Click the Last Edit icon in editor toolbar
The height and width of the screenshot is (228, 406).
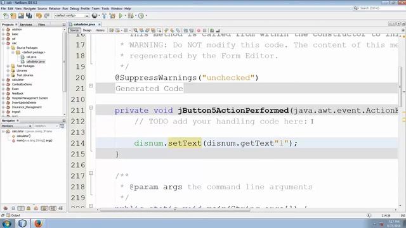[112, 30]
